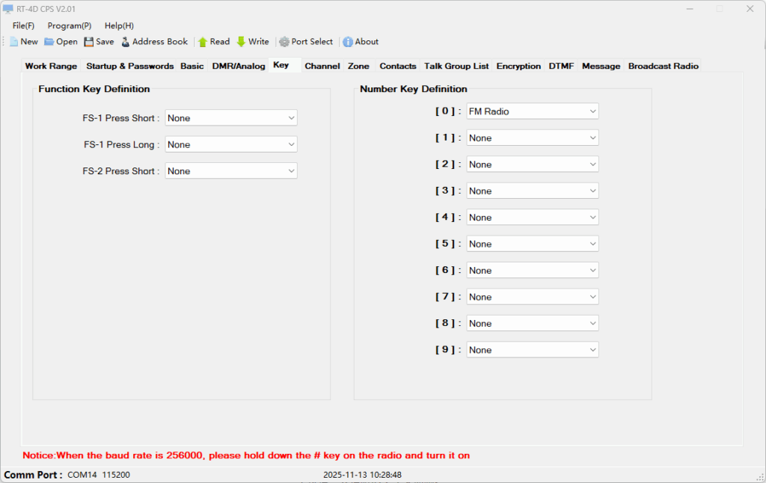
Task: Expand the number key [5] dropdown
Action: pyautogui.click(x=533, y=244)
